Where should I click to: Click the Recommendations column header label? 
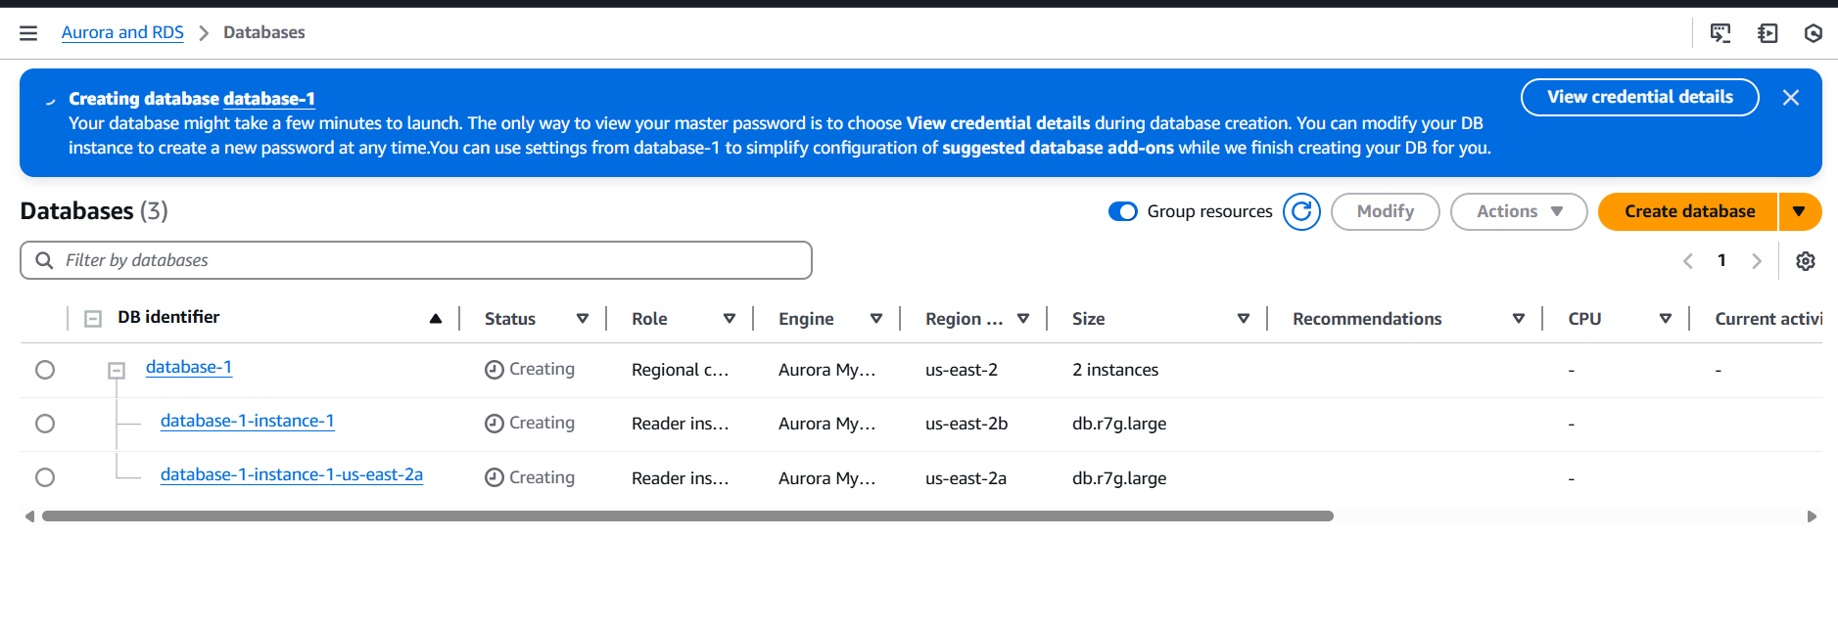(x=1367, y=319)
